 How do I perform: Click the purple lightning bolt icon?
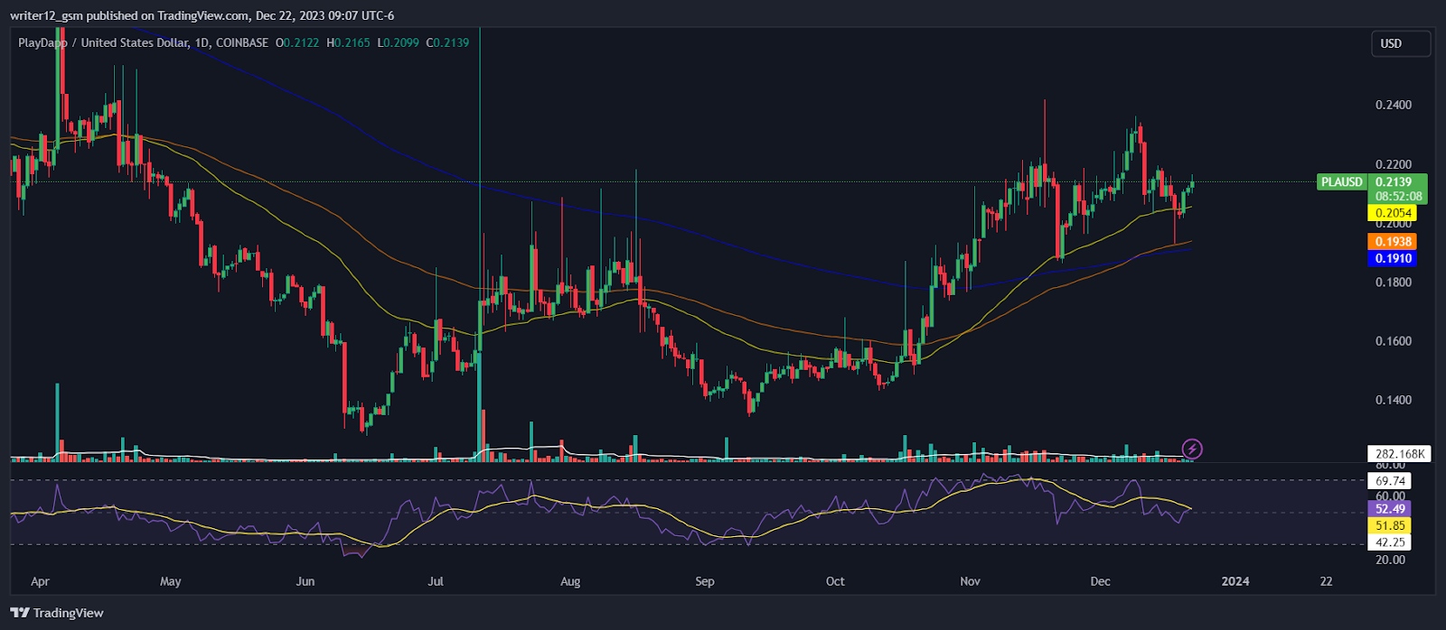click(x=1192, y=449)
